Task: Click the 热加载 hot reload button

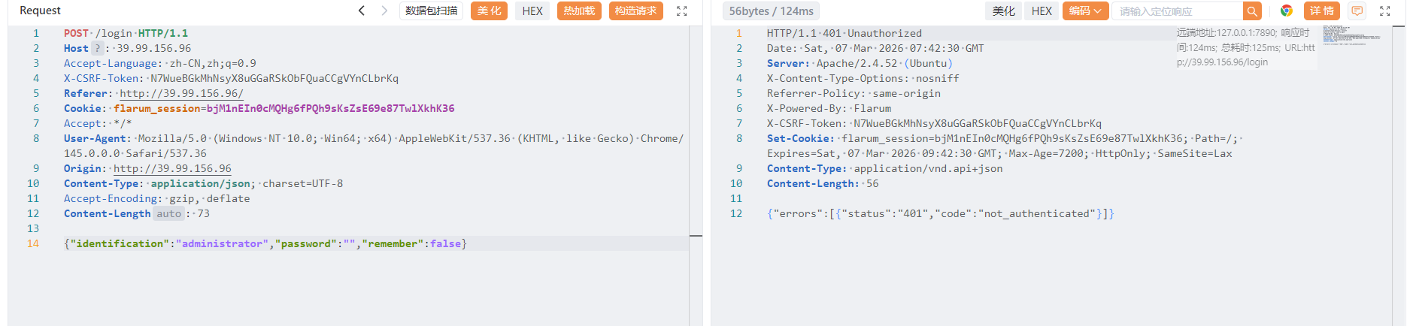Action: 579,11
